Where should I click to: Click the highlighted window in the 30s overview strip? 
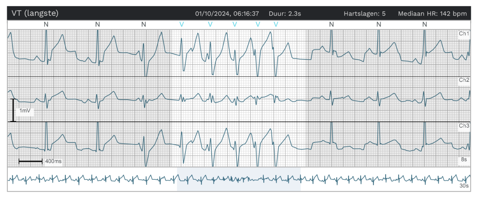coord(239,179)
